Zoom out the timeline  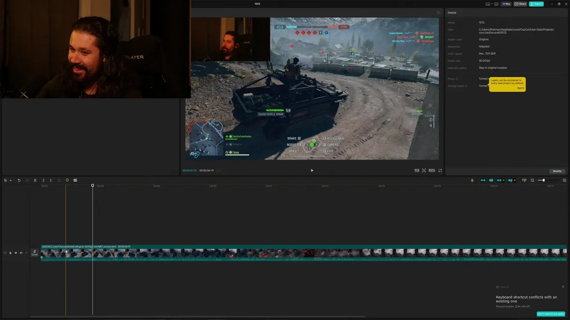(x=532, y=180)
